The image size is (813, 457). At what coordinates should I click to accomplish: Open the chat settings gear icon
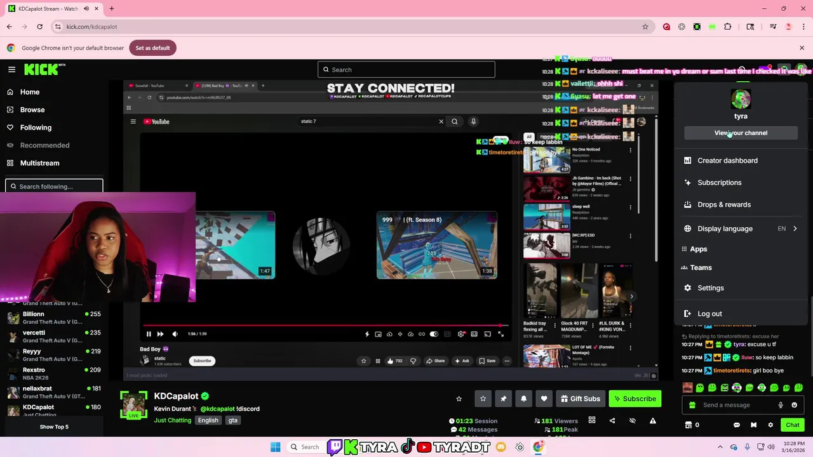770,425
